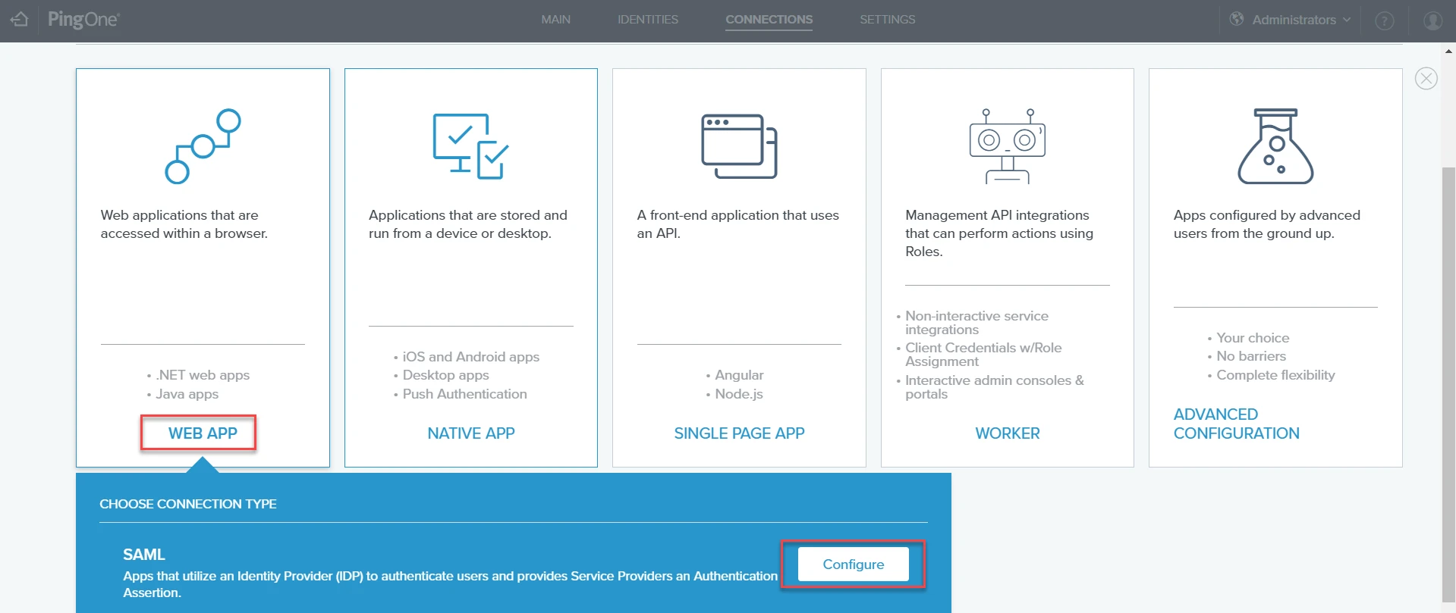Image resolution: width=1456 pixels, height=613 pixels.
Task: Select the WORKER application type
Action: (x=1008, y=433)
